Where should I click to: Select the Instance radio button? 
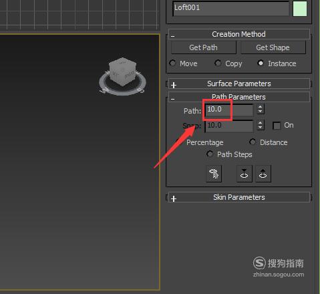click(x=261, y=63)
